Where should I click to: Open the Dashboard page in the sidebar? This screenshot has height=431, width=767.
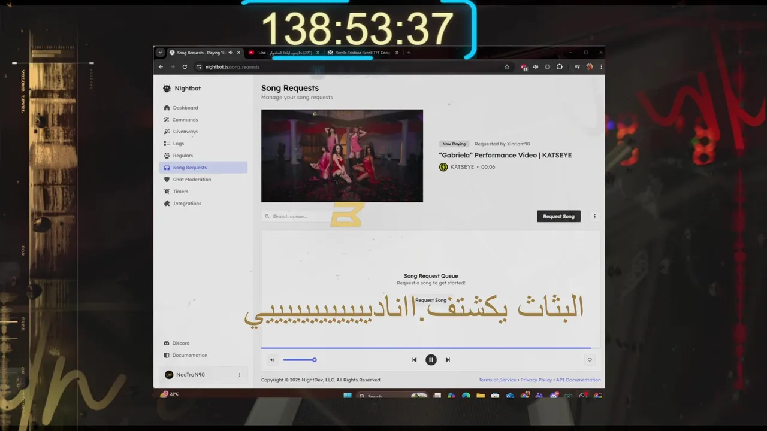[203, 108]
